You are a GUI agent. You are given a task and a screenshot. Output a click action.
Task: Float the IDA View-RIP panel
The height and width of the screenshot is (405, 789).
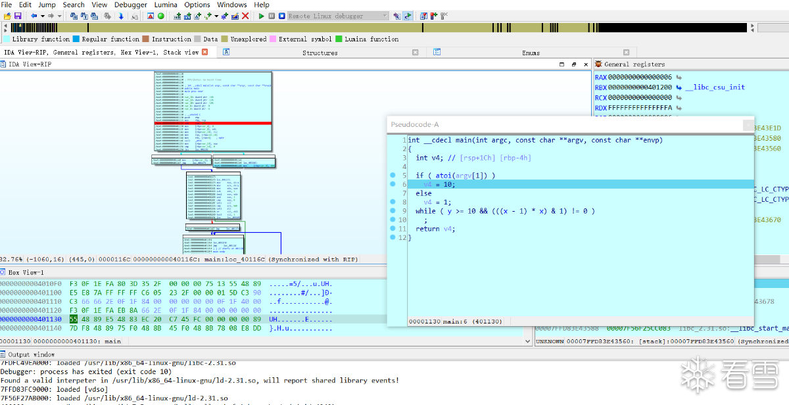click(x=574, y=64)
